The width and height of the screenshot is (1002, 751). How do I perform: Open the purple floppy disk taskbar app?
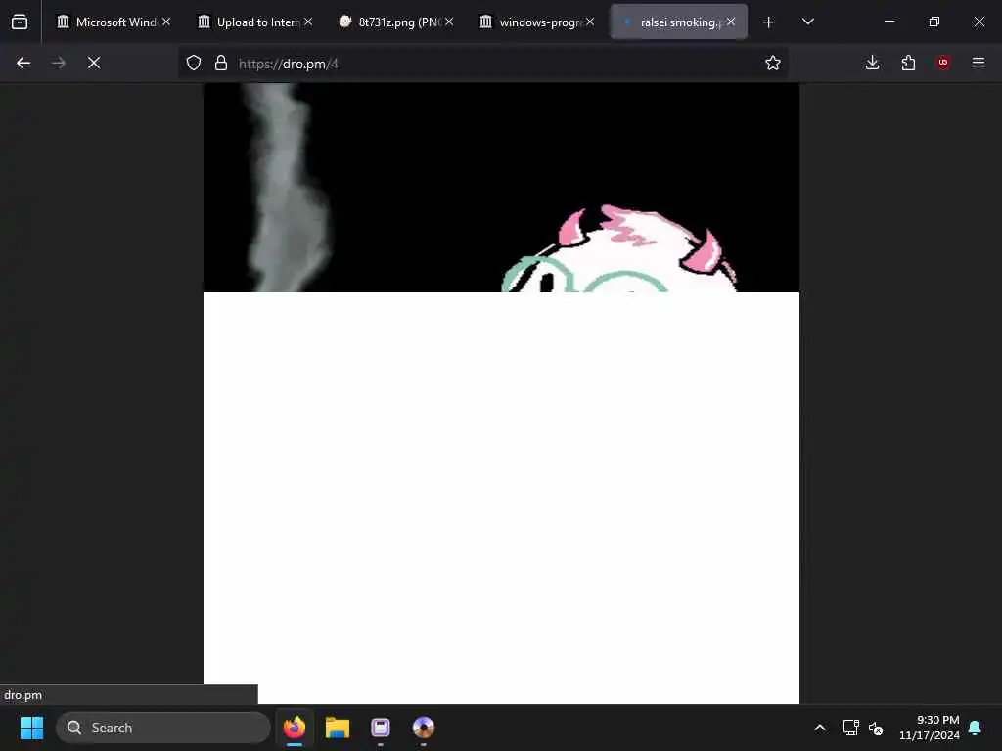(x=381, y=728)
